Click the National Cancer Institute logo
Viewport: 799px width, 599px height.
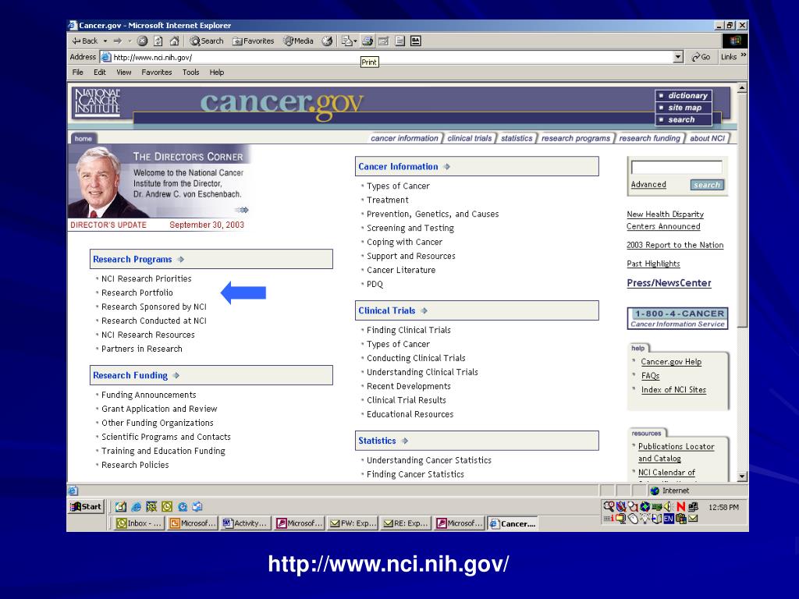(x=97, y=102)
